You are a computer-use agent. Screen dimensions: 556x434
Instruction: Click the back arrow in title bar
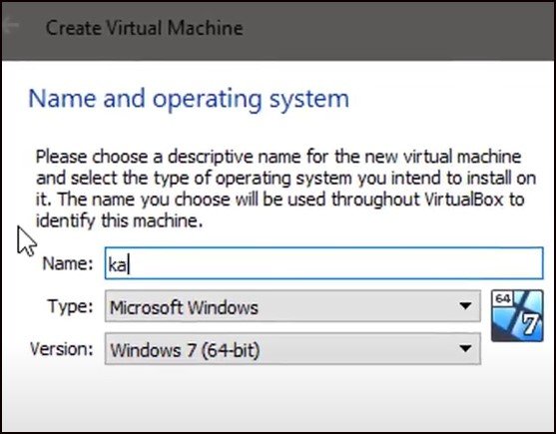(10, 25)
